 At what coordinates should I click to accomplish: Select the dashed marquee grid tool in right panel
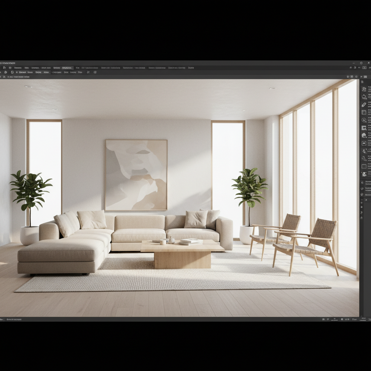coord(364,89)
